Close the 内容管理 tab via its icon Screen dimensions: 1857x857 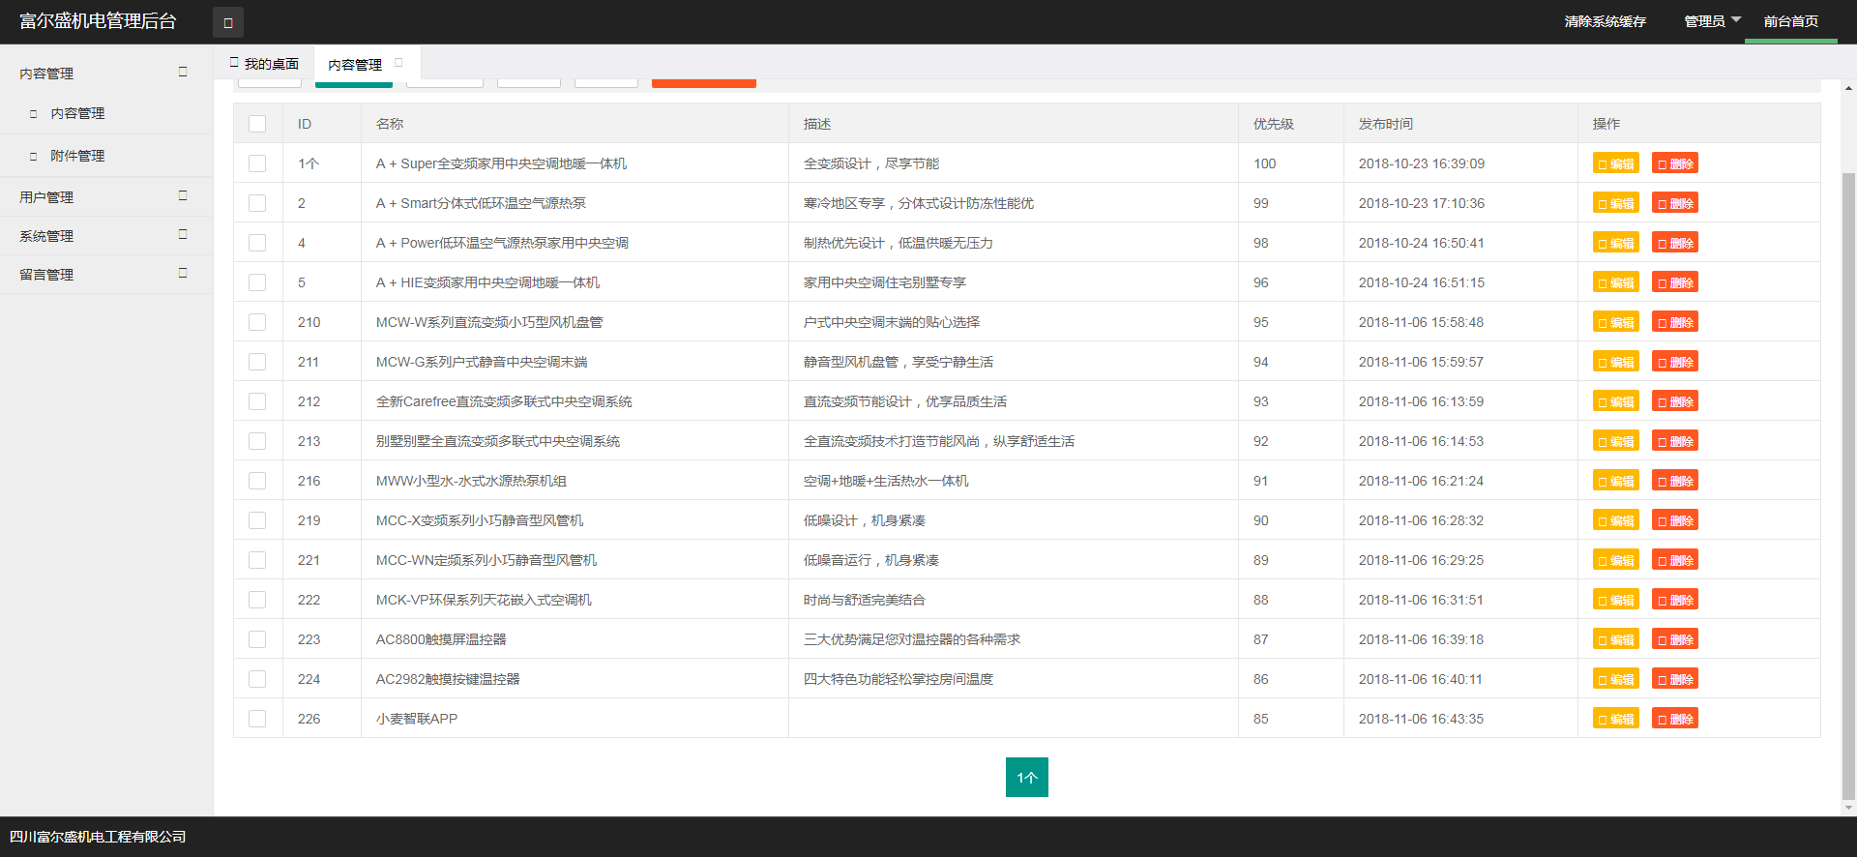pos(398,63)
